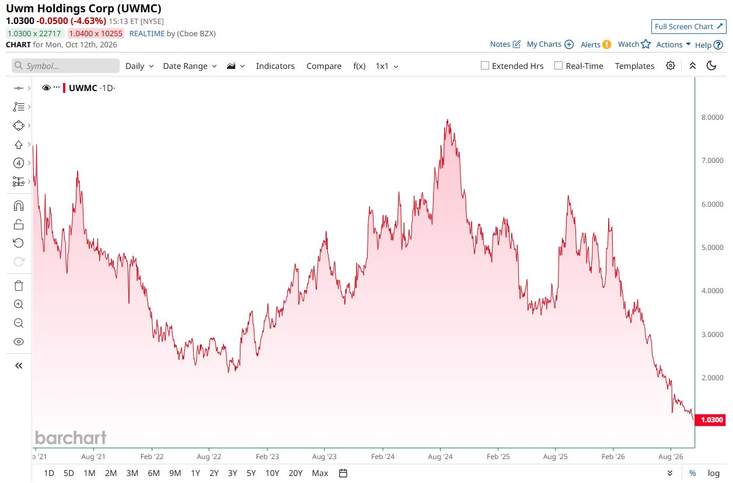Collapse the drawing tools sidebar
733x483 pixels.
click(18, 366)
